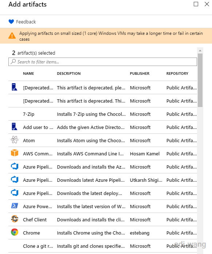Click the Azure PowerShell icon
This screenshot has width=212, height=254.
[x=15, y=206]
